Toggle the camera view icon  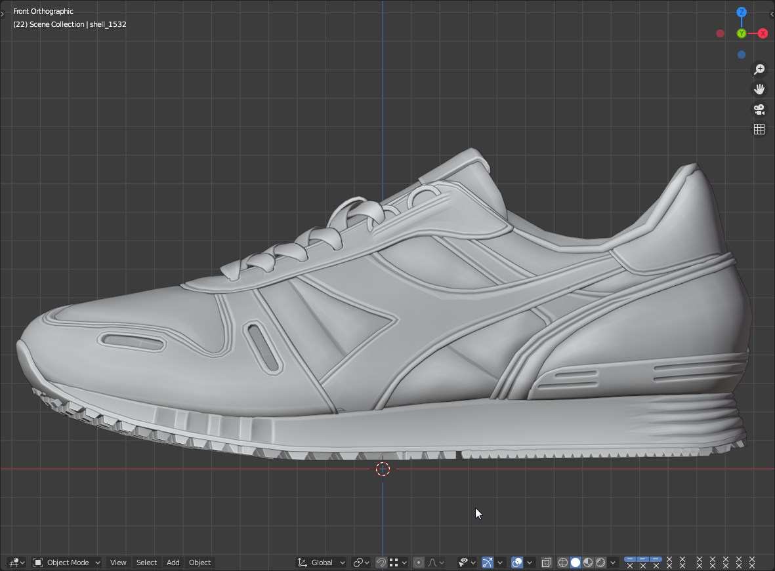759,109
